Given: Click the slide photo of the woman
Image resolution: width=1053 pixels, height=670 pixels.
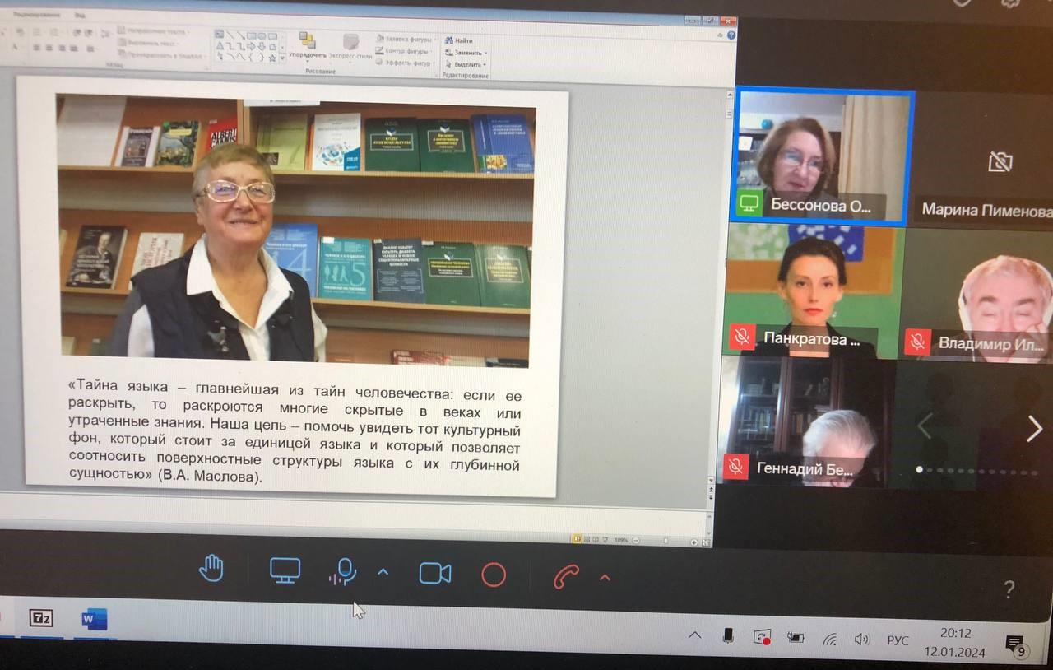Looking at the screenshot, I should tap(295, 230).
